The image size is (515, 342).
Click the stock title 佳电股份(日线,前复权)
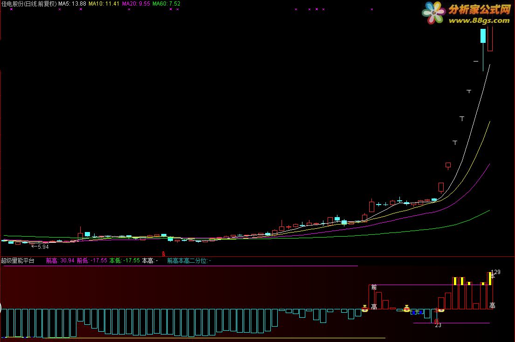pos(29,4)
